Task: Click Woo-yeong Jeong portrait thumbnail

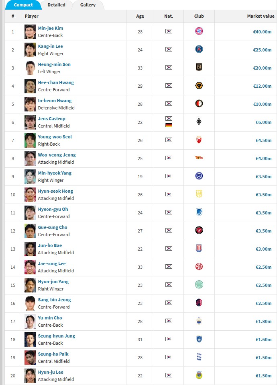Action: tap(30, 158)
